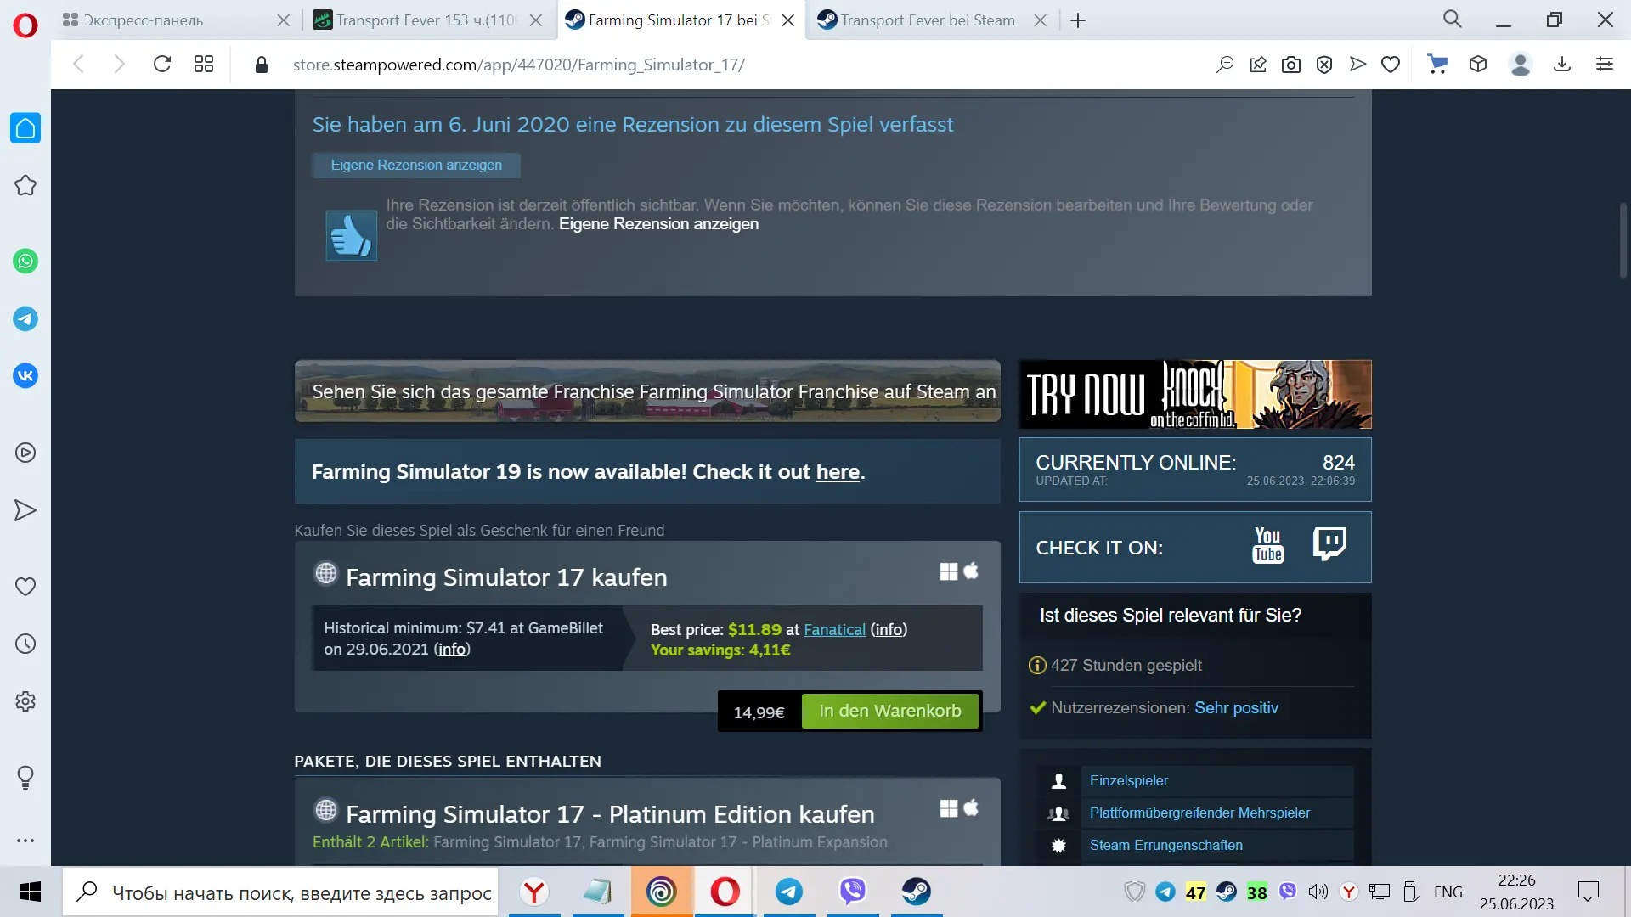Screen dimensions: 1631x917
Task: Click the Twitch icon next to Check It On
Action: click(1329, 543)
